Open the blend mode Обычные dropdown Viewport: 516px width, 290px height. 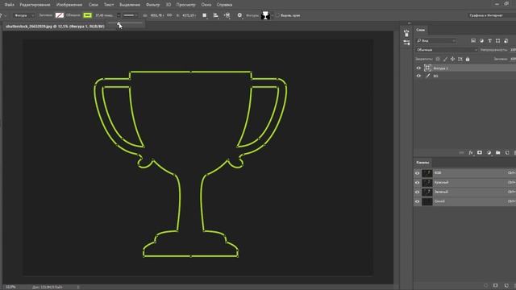point(447,50)
